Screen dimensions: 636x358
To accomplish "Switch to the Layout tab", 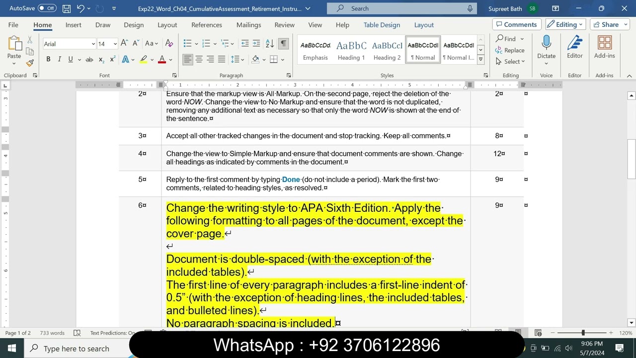I will tap(167, 25).
